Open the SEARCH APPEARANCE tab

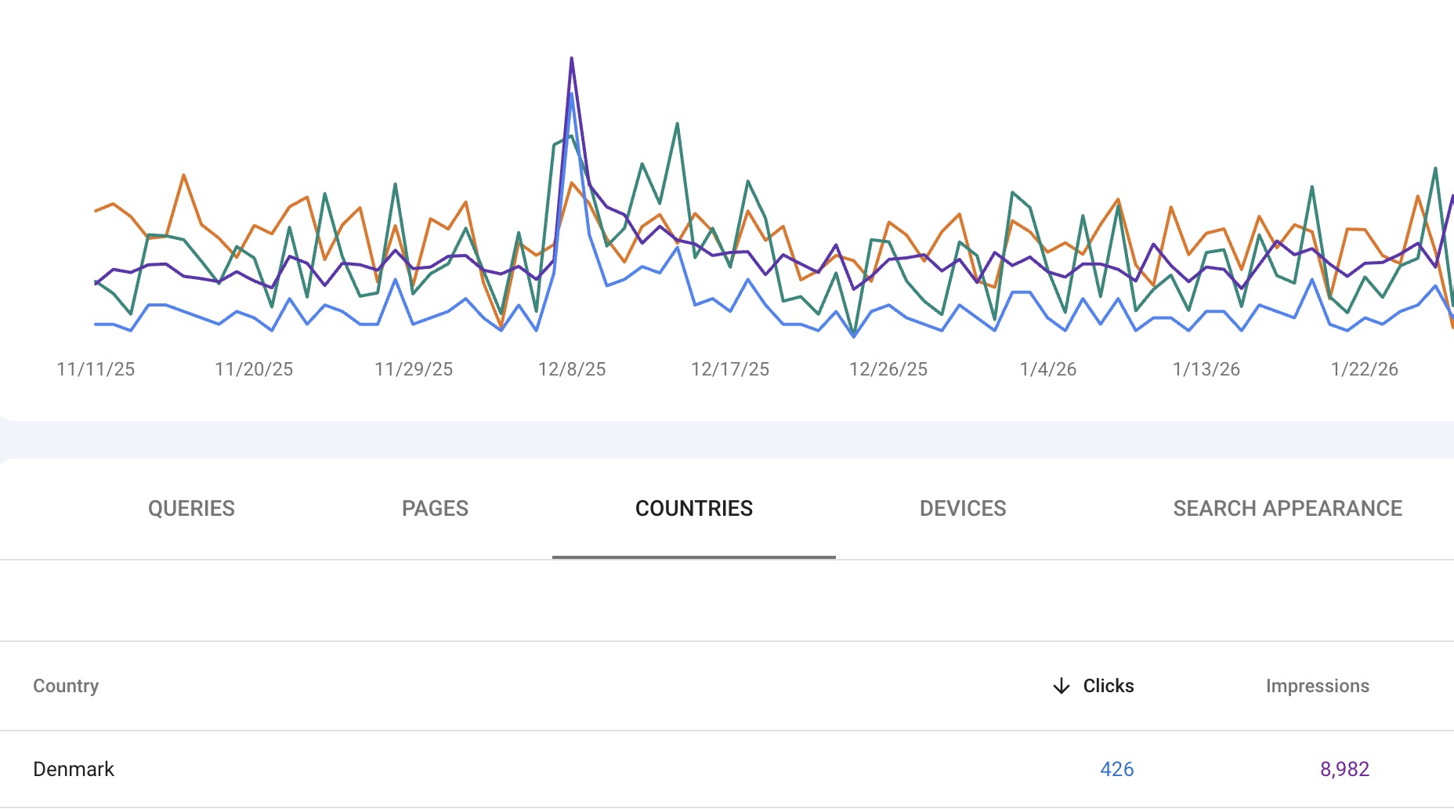point(1287,509)
